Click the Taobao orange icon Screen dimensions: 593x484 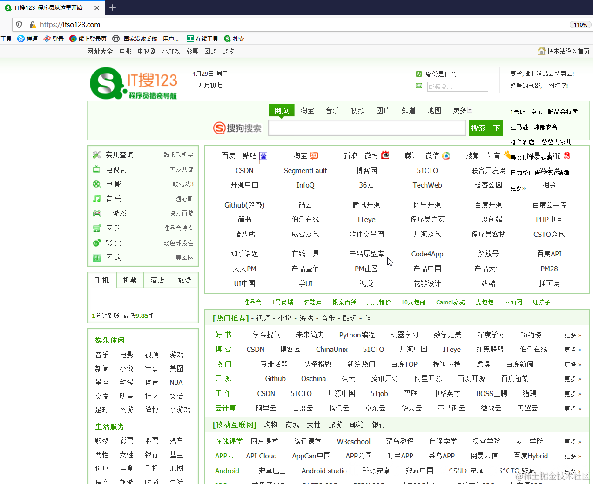point(314,155)
